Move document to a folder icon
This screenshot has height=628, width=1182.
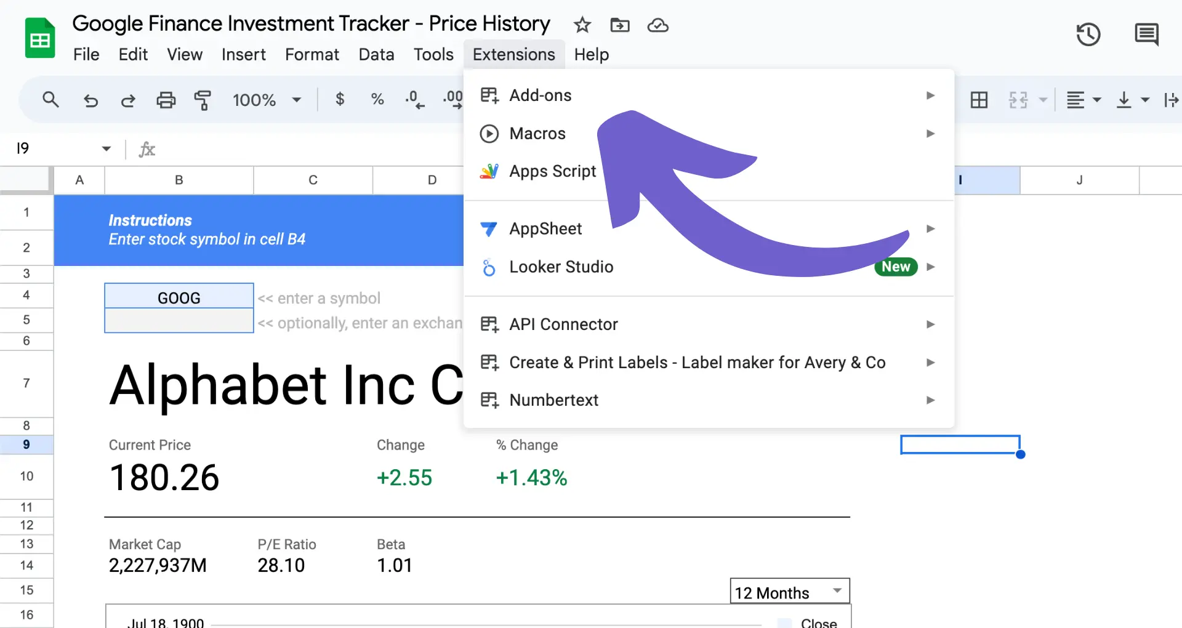619,25
